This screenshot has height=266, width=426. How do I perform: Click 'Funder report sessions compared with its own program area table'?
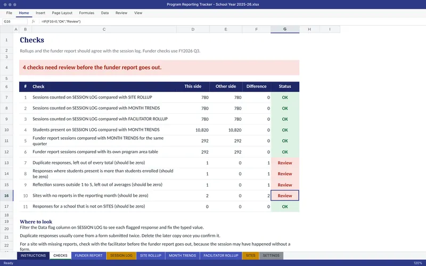coord(95,152)
